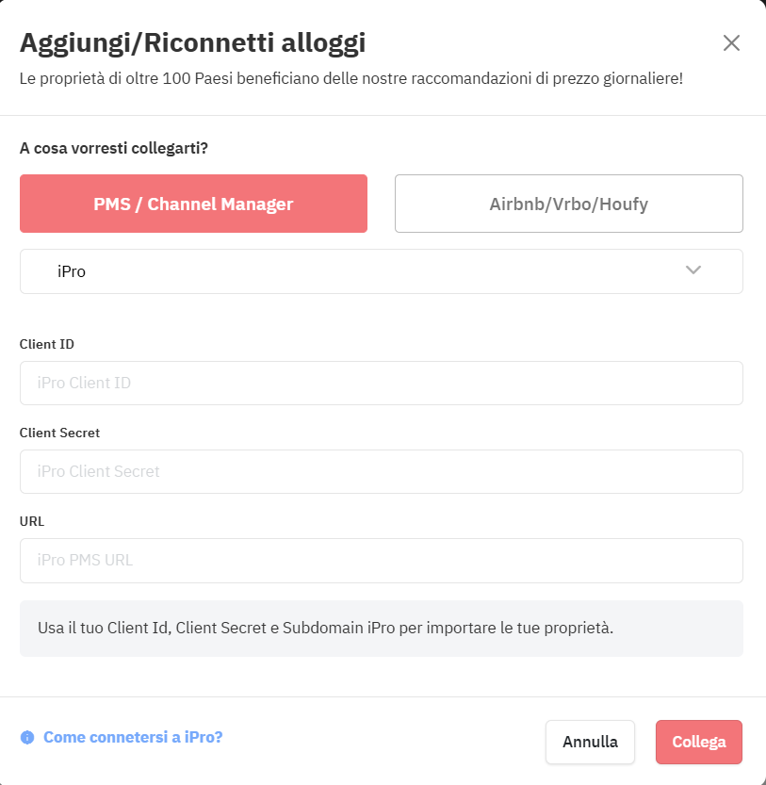Click the dropdown chevron arrow icon

click(x=693, y=270)
